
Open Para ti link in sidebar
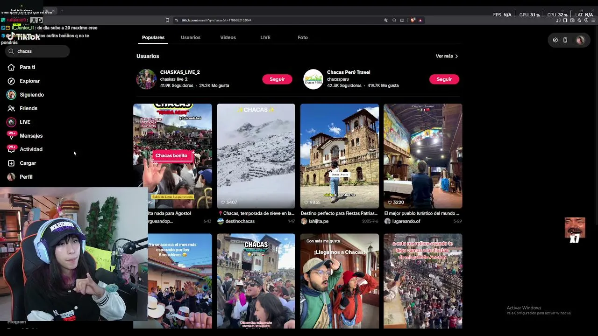pyautogui.click(x=28, y=67)
